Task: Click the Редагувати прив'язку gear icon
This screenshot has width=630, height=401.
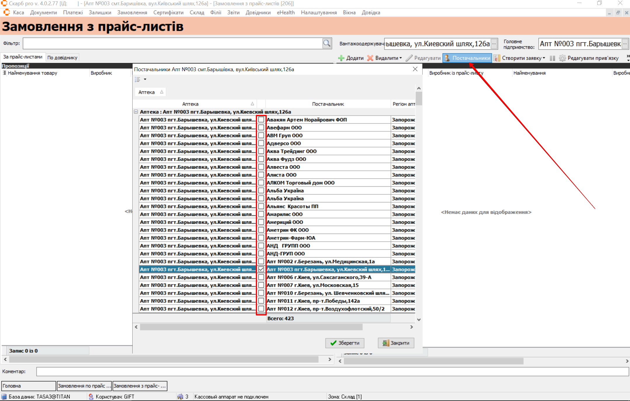Action: pyautogui.click(x=562, y=58)
